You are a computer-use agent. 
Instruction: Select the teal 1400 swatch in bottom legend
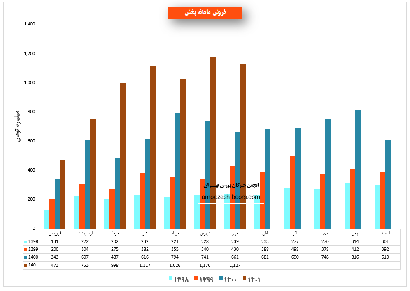221,279
